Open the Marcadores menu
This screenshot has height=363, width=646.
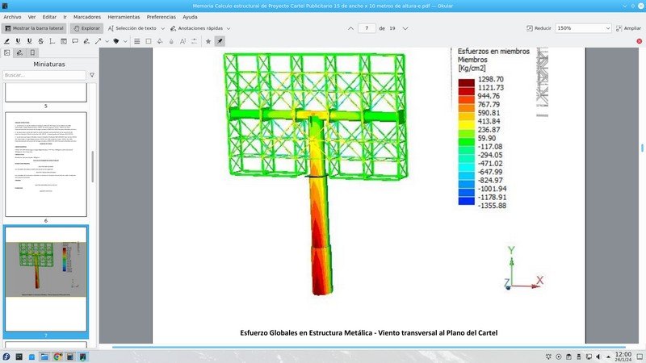pos(87,17)
